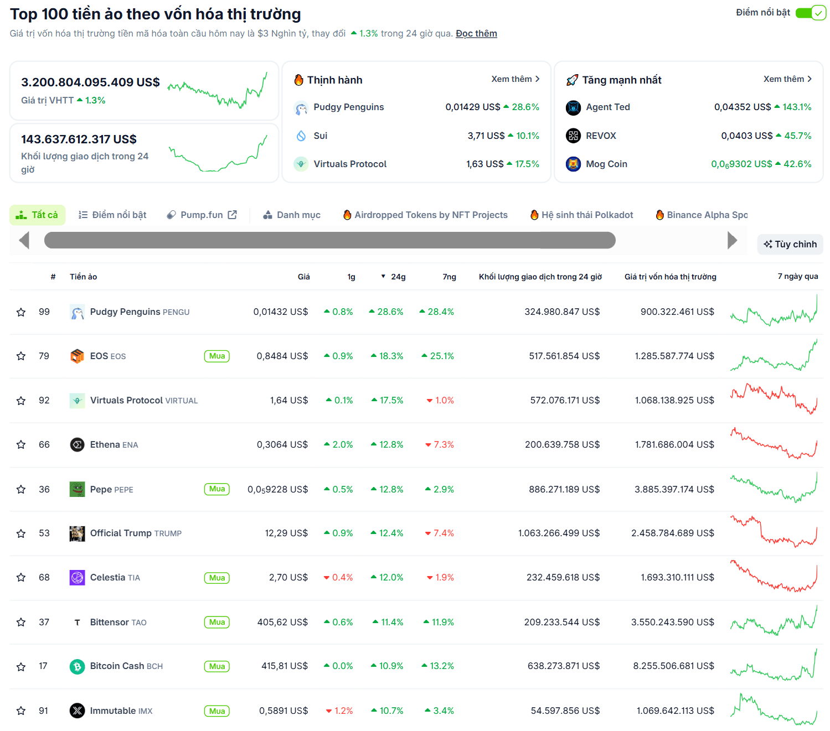Screen dimensions: 830x731
Task: Click the Pepe frog logo
Action: click(77, 489)
